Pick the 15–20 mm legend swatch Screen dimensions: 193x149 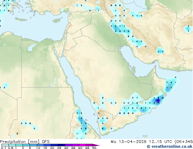47,145
